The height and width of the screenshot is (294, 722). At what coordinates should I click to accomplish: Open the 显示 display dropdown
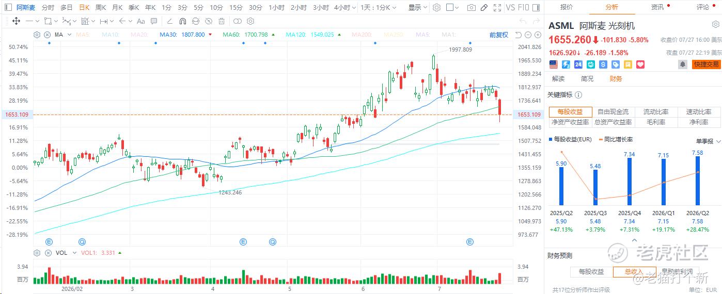[417, 8]
